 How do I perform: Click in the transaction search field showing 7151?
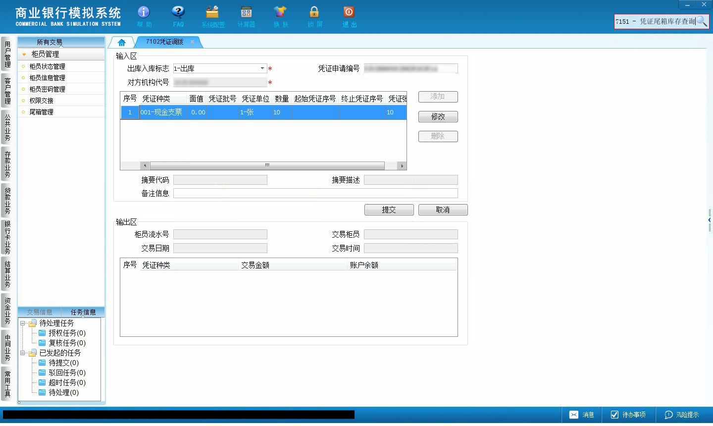tap(655, 21)
